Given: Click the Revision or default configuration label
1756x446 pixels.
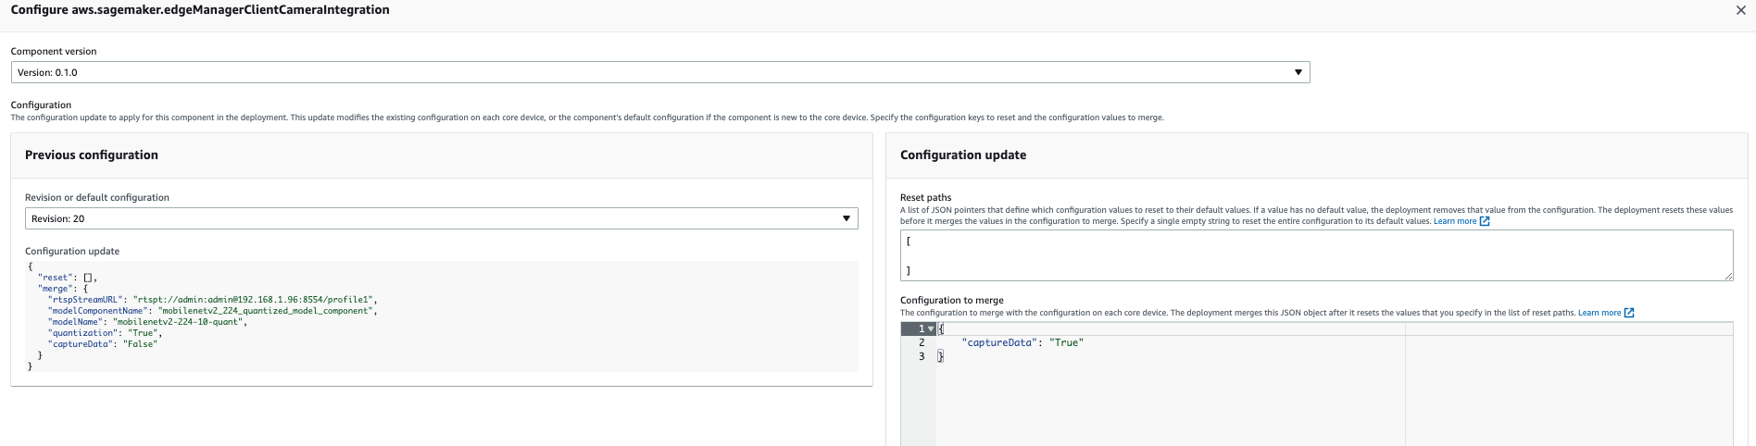Looking at the screenshot, I should (x=97, y=197).
